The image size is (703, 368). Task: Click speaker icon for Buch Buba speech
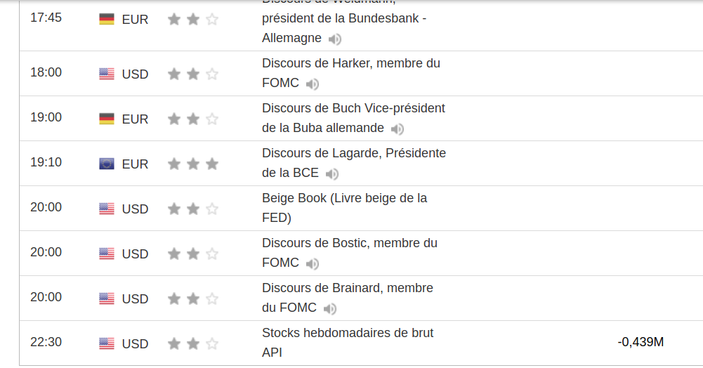tap(398, 129)
